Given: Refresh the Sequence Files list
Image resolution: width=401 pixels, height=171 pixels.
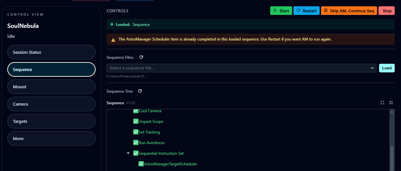Looking at the screenshot, I should (141, 57).
